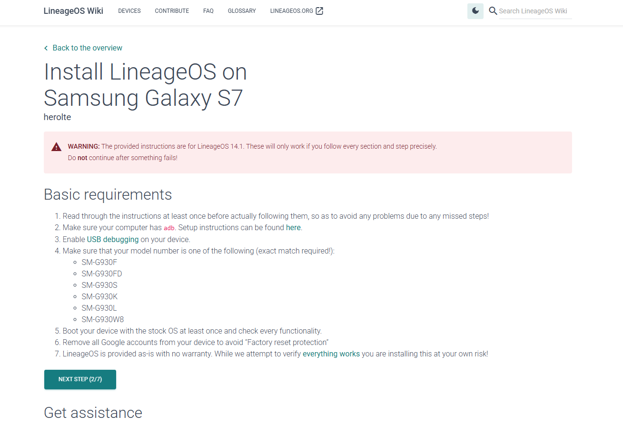Screen dimensions: 623x426
Task: Click the 'Install LineageOS on Samsung Galaxy S7' title
Action: [x=145, y=85]
